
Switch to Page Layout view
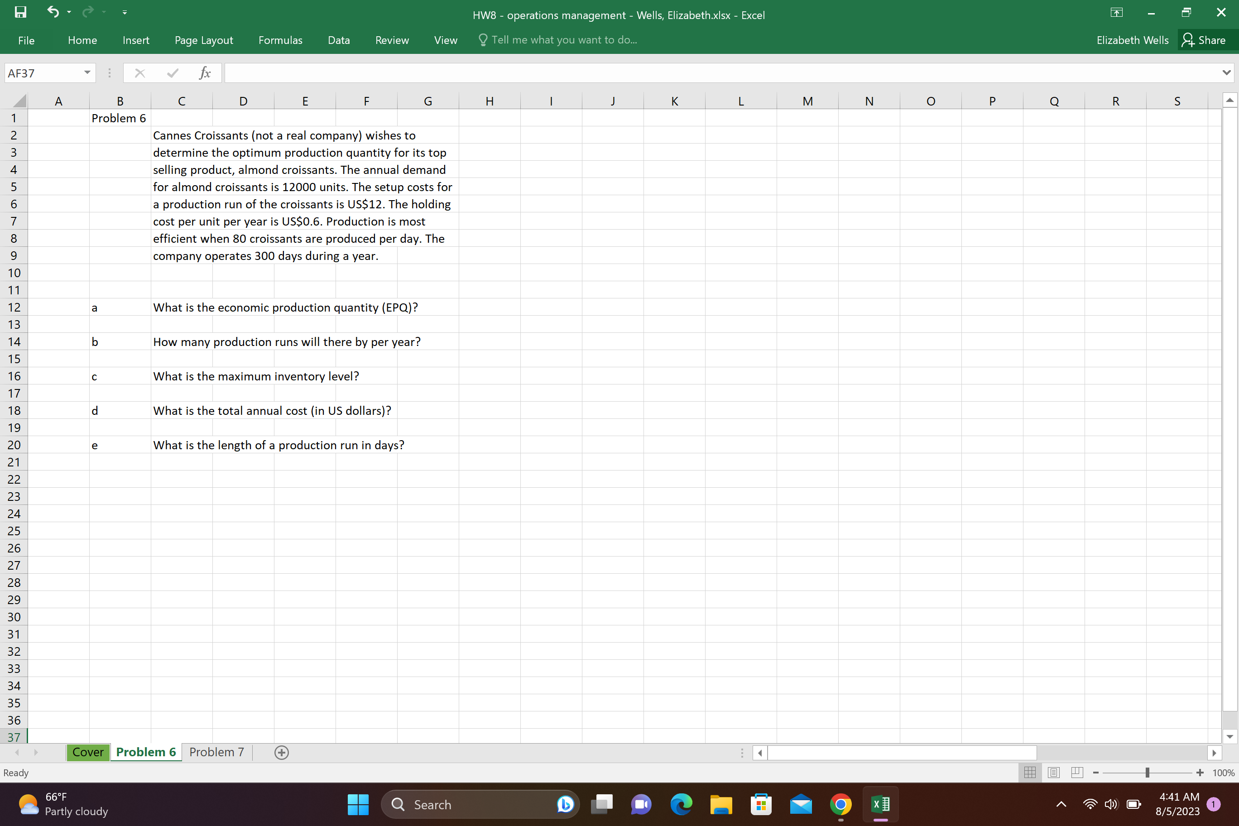pos(1054,773)
